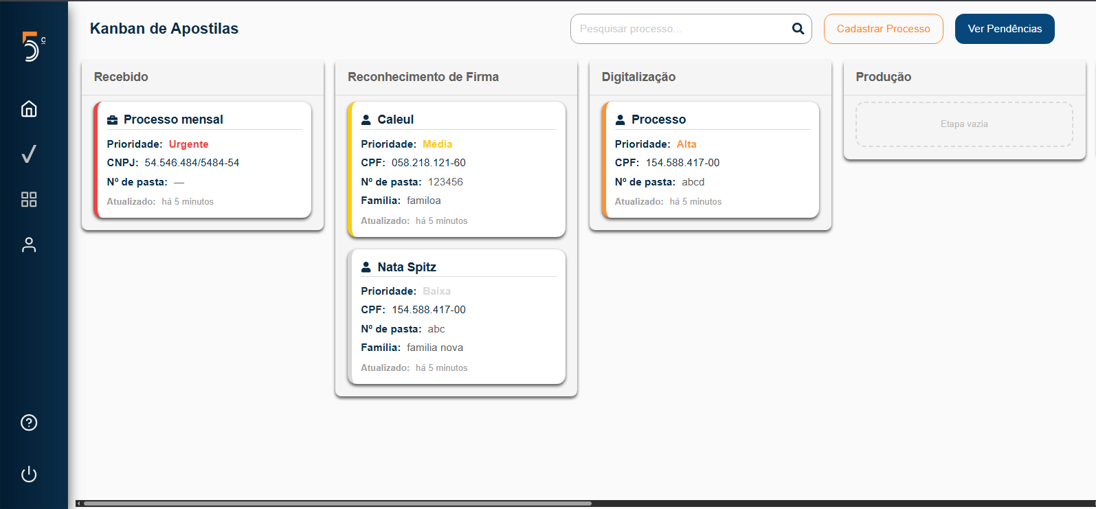This screenshot has height=509, width=1096.
Task: Click the horizontal scrollbar at bottom
Action: 337,504
